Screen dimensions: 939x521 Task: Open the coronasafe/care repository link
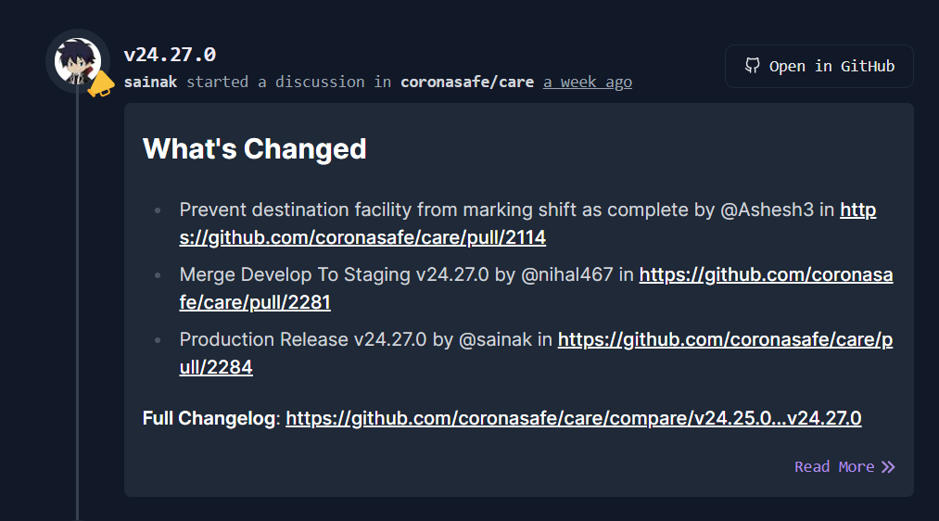point(467,82)
